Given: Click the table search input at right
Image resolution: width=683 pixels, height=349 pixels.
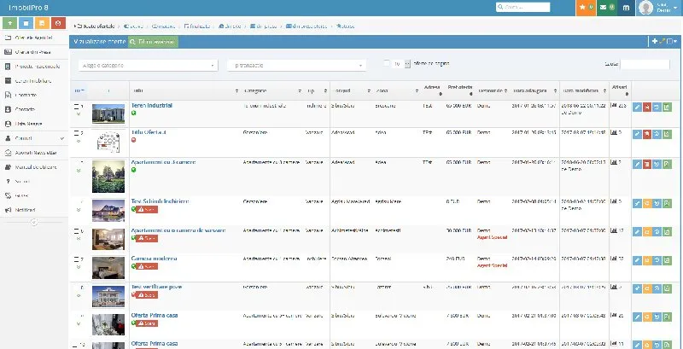Looking at the screenshot, I should pos(645,64).
